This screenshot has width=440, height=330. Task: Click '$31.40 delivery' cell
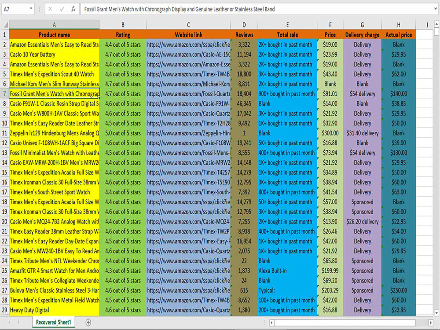pyautogui.click(x=362, y=133)
